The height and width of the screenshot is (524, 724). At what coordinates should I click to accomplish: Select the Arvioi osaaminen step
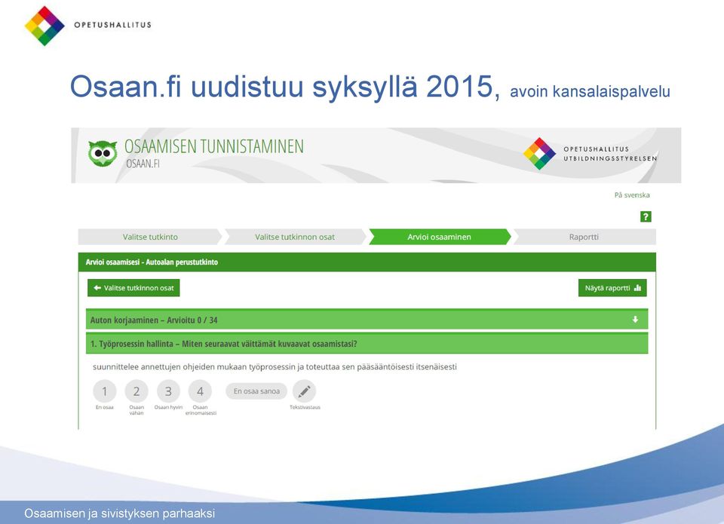coord(439,237)
